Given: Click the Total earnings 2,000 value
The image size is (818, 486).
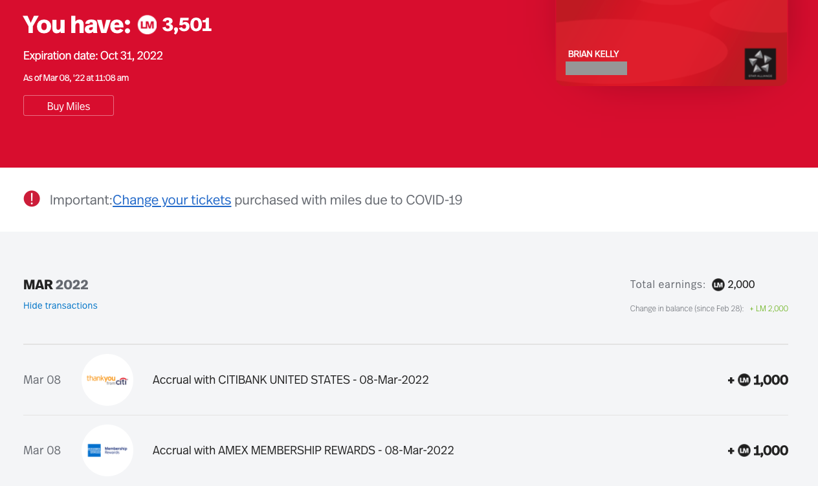Looking at the screenshot, I should pyautogui.click(x=742, y=284).
